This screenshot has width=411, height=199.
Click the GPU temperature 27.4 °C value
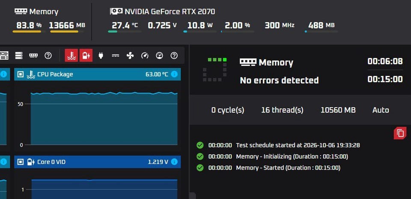click(125, 25)
